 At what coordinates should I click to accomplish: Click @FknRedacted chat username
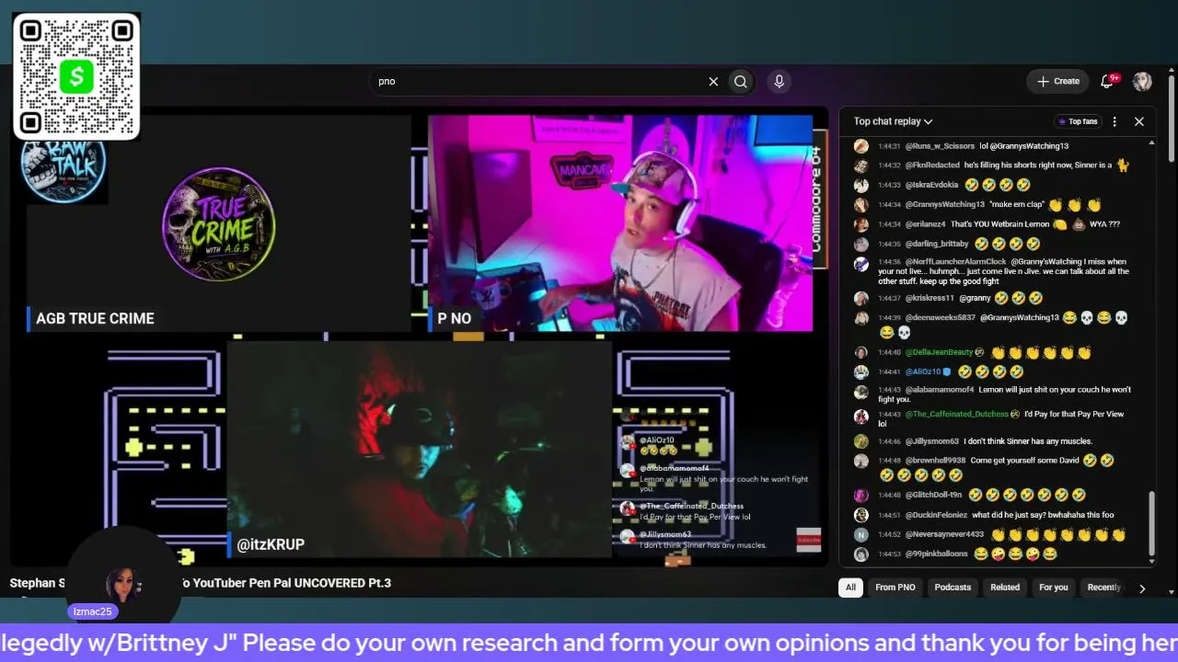tap(932, 165)
